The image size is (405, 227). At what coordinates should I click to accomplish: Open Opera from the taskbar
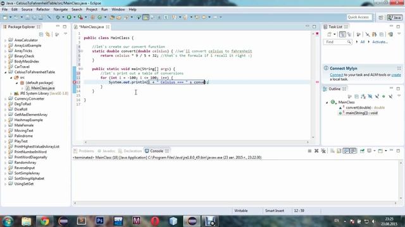coord(155,221)
